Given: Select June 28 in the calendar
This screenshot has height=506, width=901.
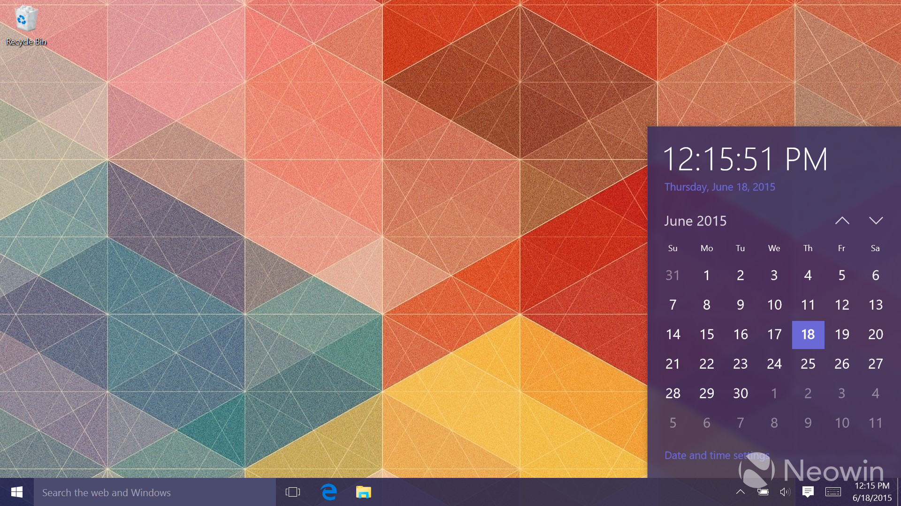Looking at the screenshot, I should [x=673, y=394].
